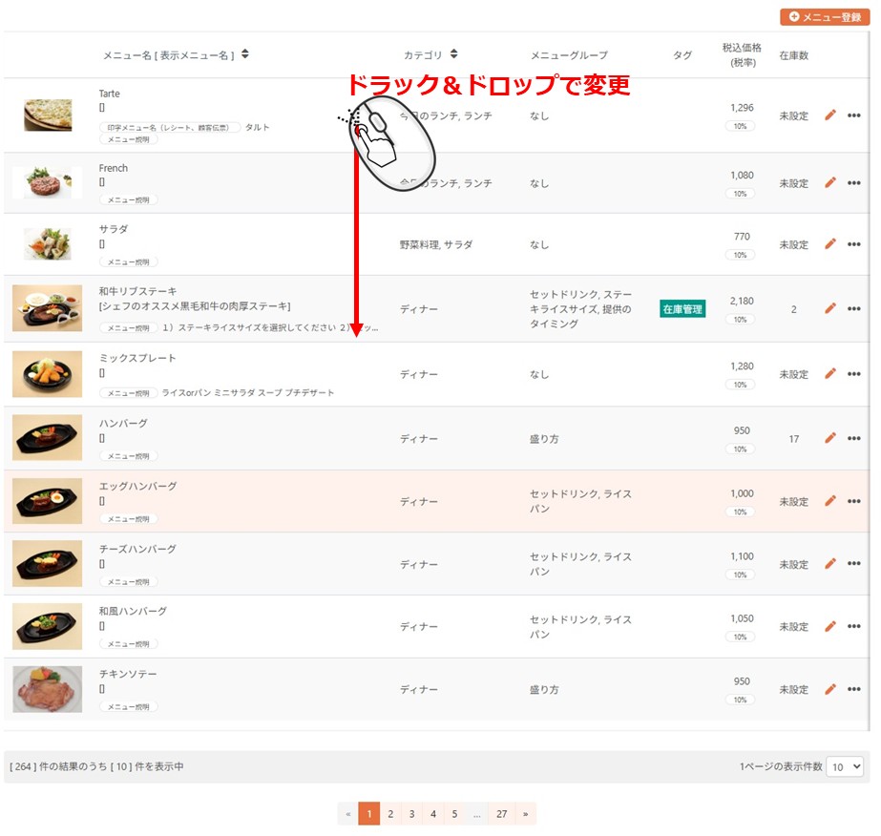881x836 pixels.
Task: Edit the サラダ menu item
Action: coord(829,244)
